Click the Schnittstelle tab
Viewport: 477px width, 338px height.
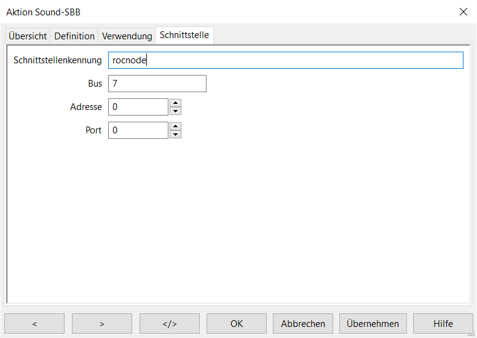pyautogui.click(x=184, y=35)
